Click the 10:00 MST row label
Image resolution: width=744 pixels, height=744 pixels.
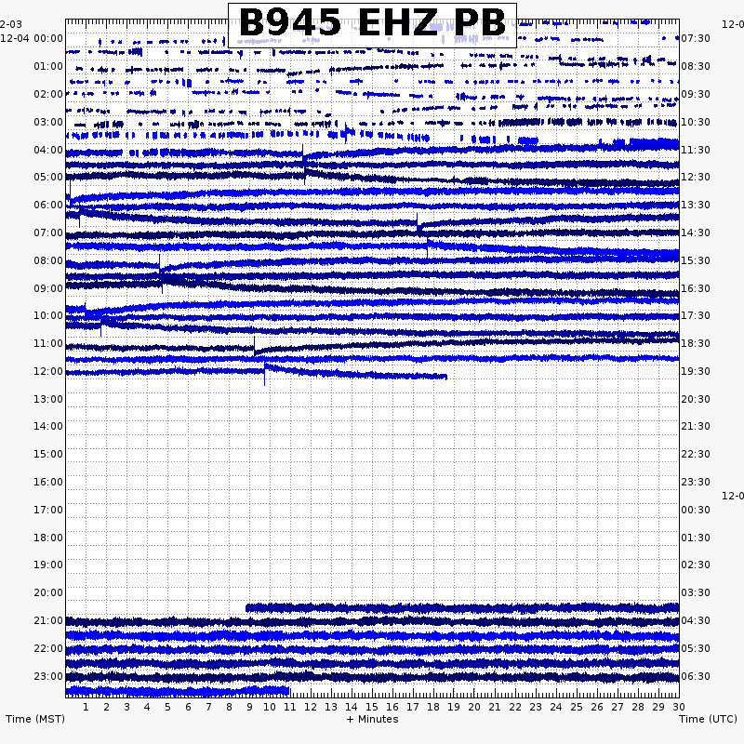pos(48,315)
